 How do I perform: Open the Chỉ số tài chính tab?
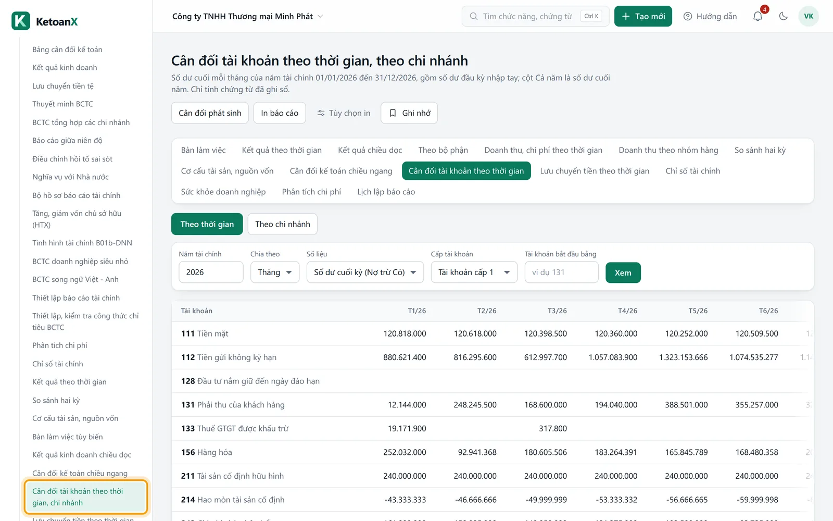(693, 171)
